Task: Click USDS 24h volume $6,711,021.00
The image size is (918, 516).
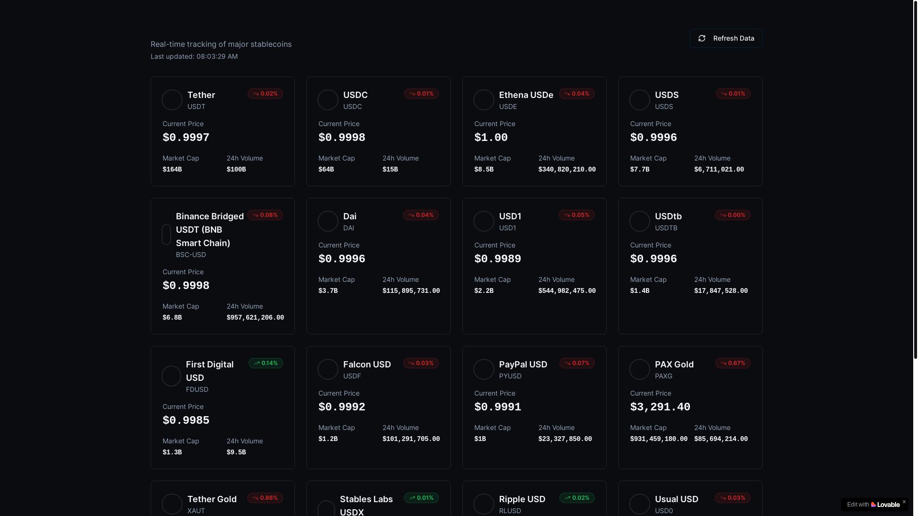Action: tap(719, 170)
